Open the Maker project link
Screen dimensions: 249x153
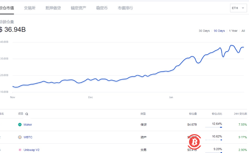click(28, 125)
